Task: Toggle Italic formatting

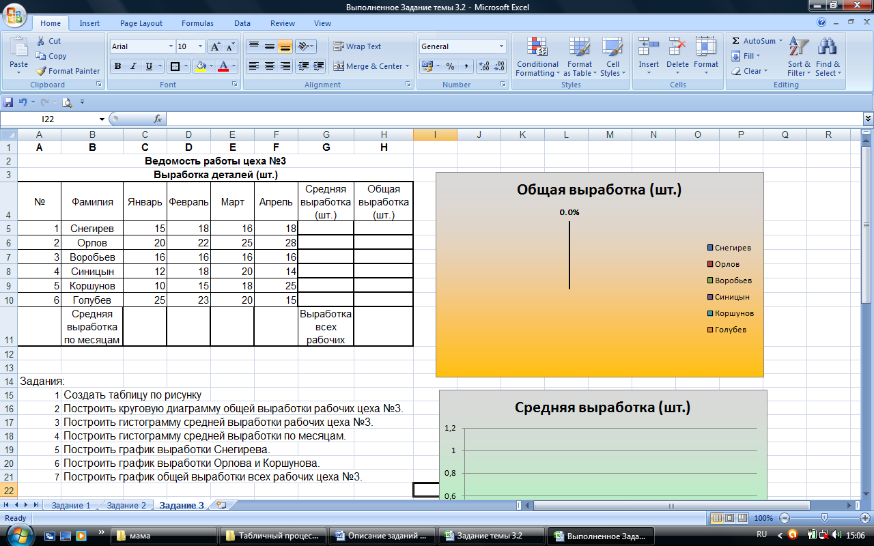Action: click(132, 66)
